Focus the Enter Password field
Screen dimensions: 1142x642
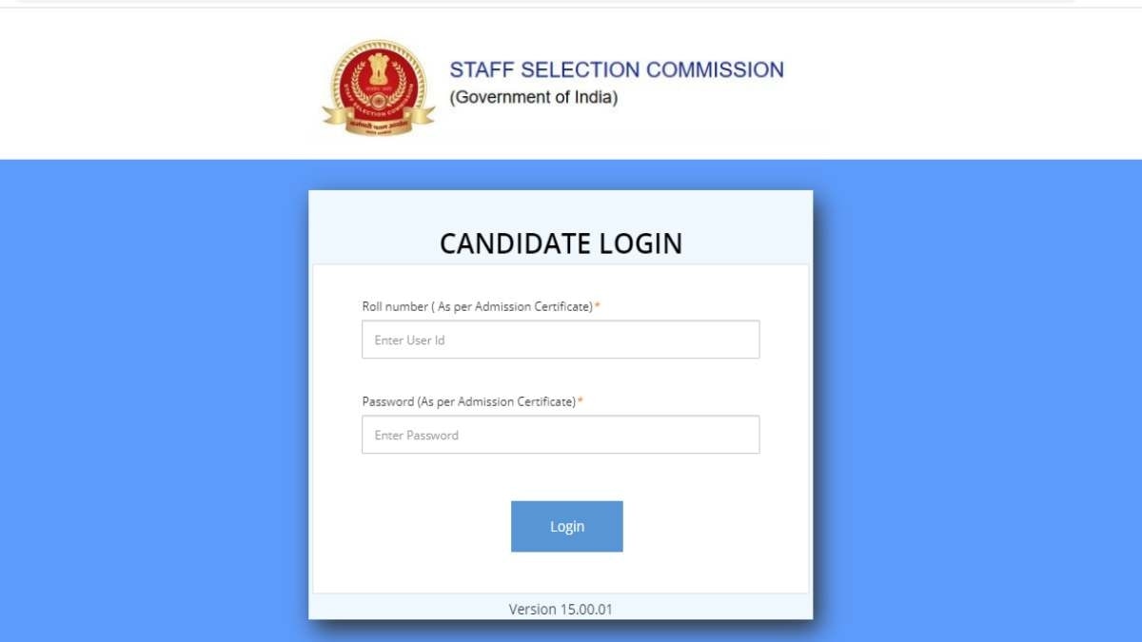coord(561,435)
